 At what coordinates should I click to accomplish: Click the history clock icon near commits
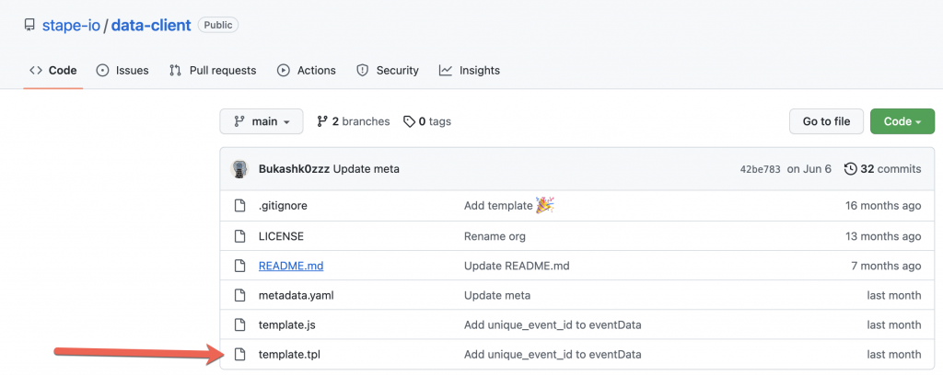(x=850, y=169)
